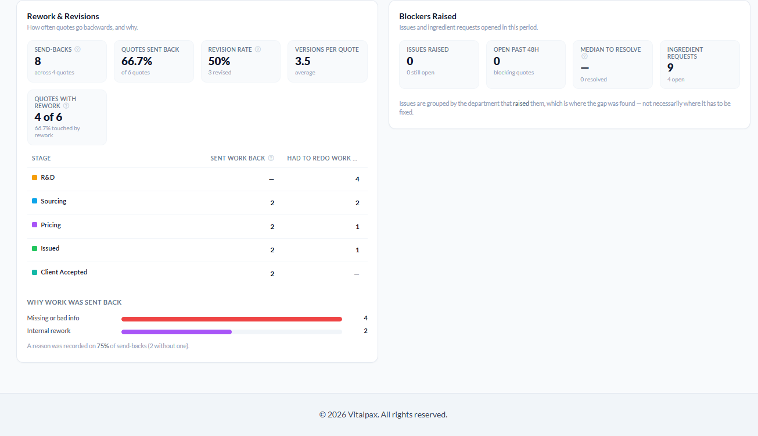Click the help icon next to Sent Work Back
Screen dimensions: 758x436
point(271,158)
